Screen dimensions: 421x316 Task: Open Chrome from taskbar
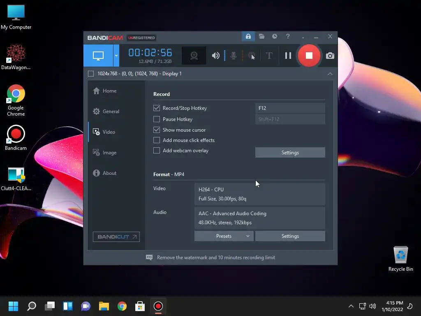click(x=122, y=306)
